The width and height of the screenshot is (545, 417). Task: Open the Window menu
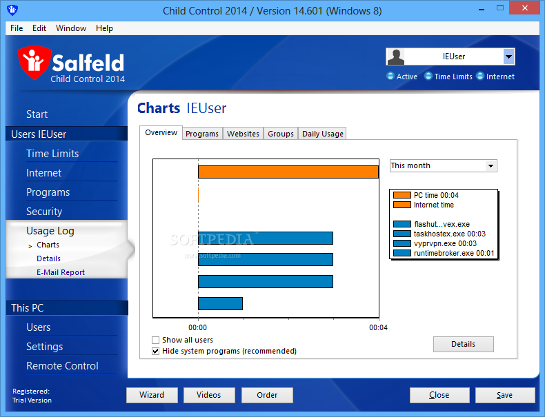(x=71, y=28)
